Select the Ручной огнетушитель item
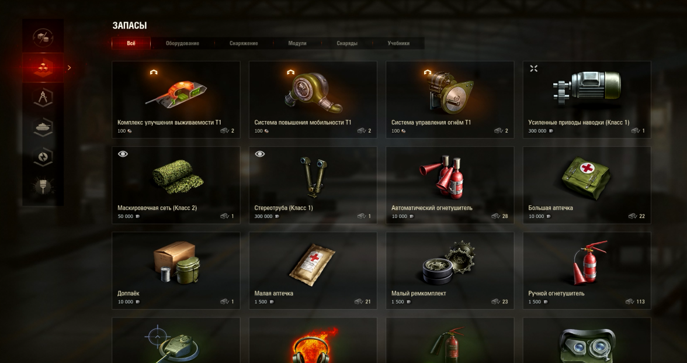687x363 pixels. (587, 271)
